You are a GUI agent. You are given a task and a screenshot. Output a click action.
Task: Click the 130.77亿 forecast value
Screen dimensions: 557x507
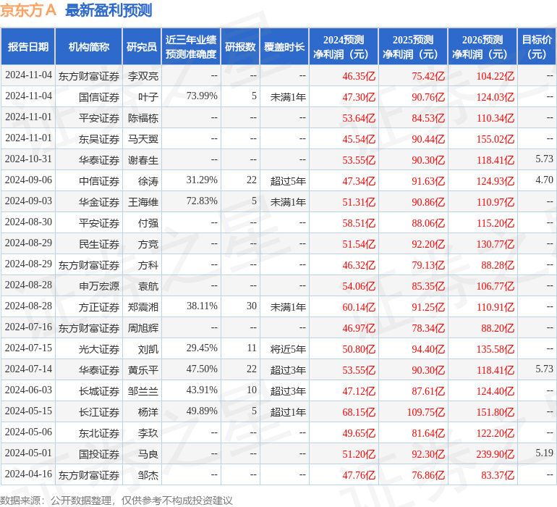[x=496, y=244]
